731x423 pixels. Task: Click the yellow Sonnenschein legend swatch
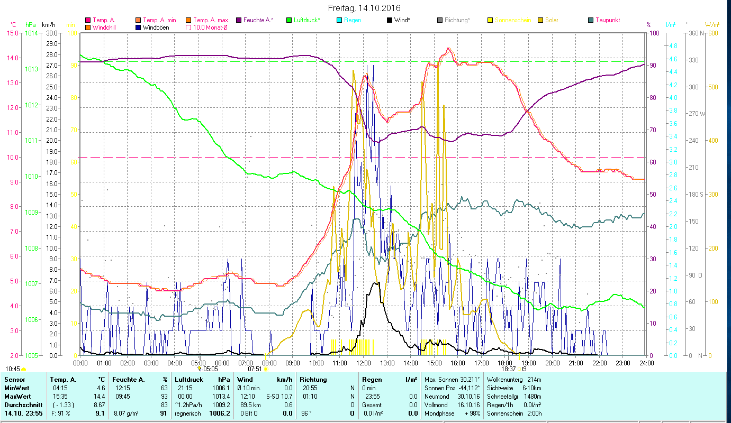491,20
